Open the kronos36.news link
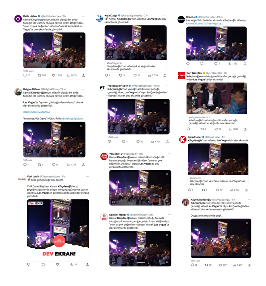The width and height of the screenshot is (266, 286). [x=204, y=24]
